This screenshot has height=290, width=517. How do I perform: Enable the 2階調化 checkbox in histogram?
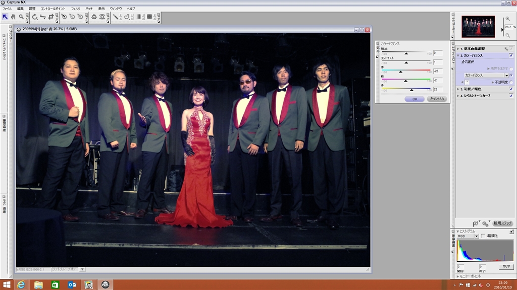pyautogui.click(x=483, y=236)
